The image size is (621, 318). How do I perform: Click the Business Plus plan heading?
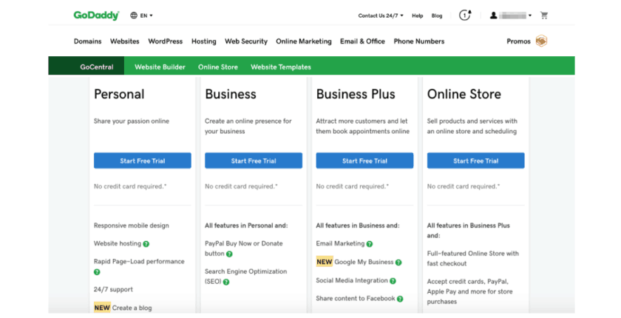[x=356, y=94]
